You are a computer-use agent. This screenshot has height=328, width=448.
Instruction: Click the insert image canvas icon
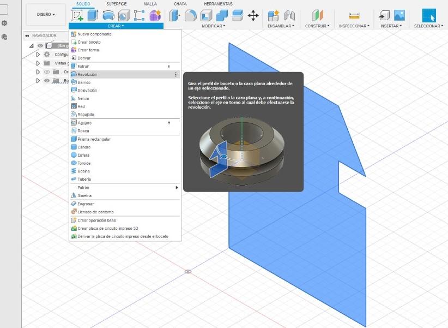[x=399, y=15]
